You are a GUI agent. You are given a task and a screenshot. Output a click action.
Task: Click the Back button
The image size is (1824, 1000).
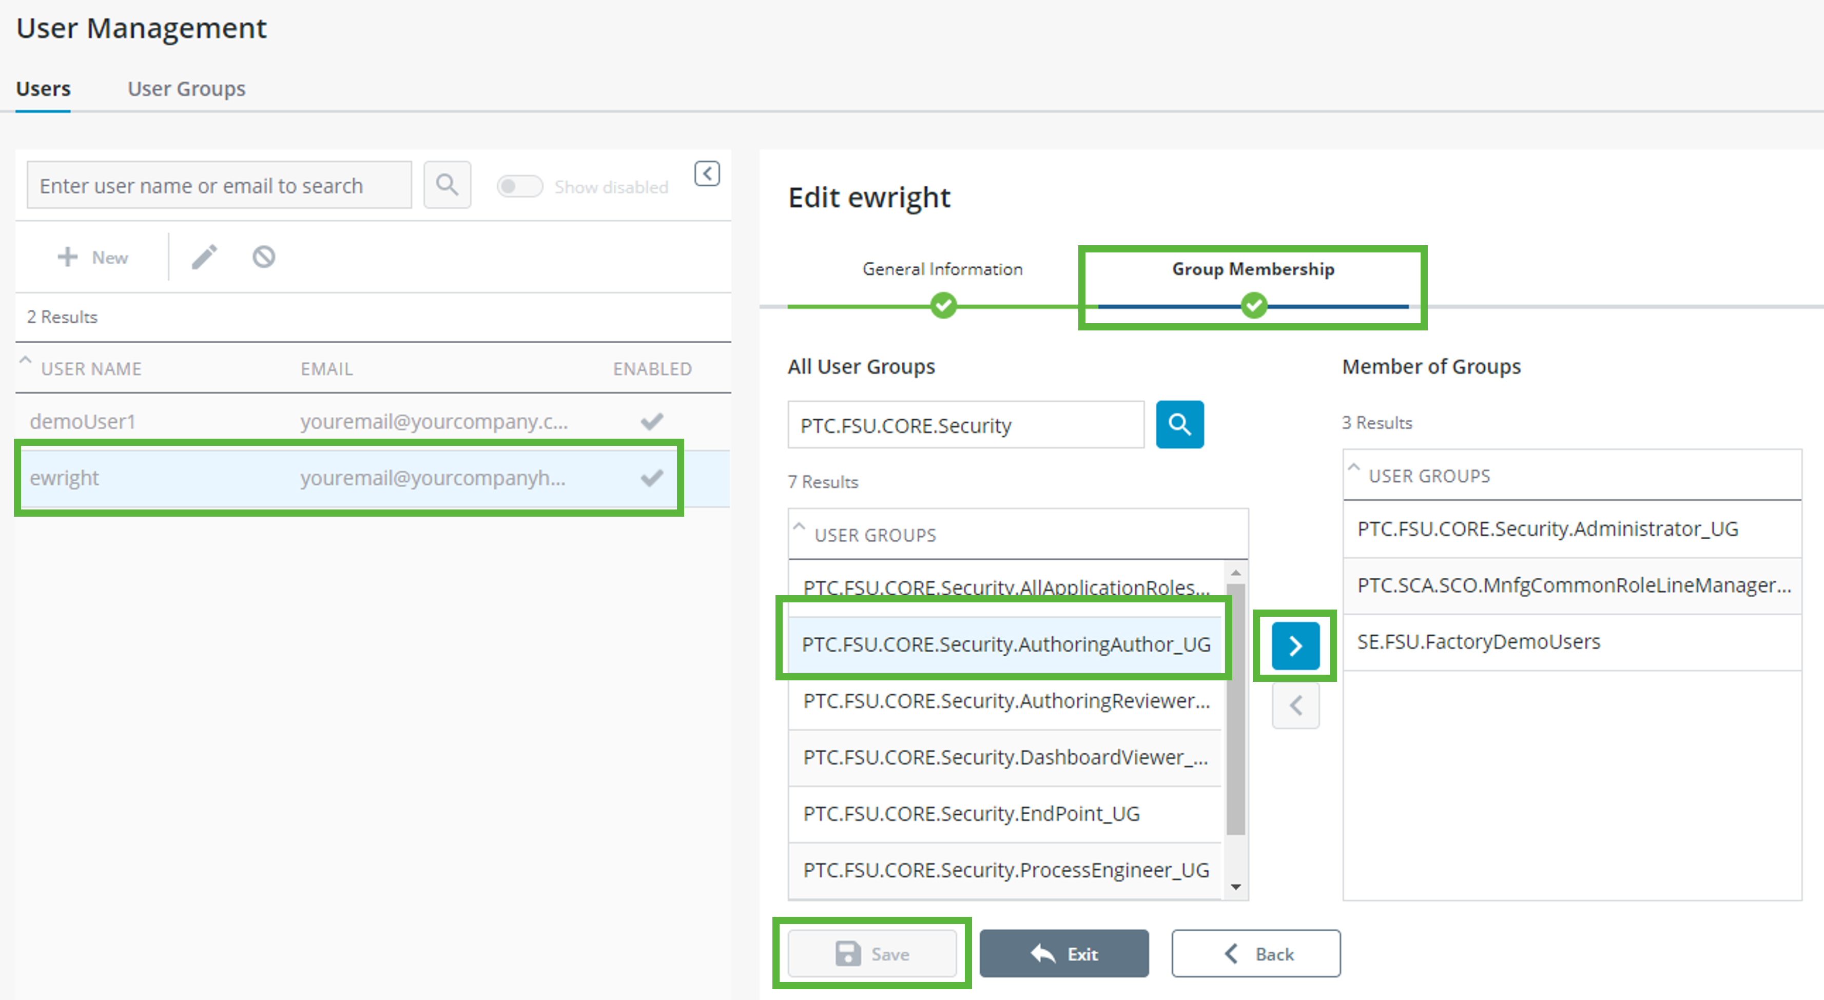coord(1256,954)
